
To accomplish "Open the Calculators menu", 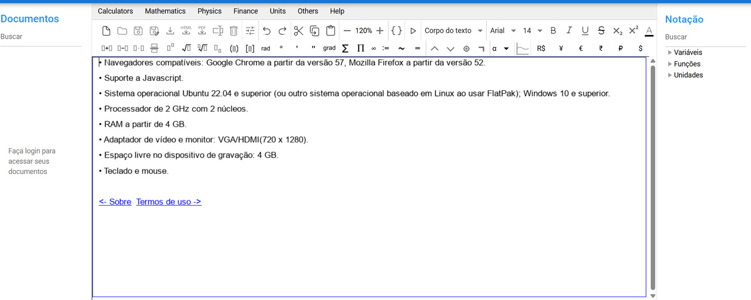I will coord(115,11).
